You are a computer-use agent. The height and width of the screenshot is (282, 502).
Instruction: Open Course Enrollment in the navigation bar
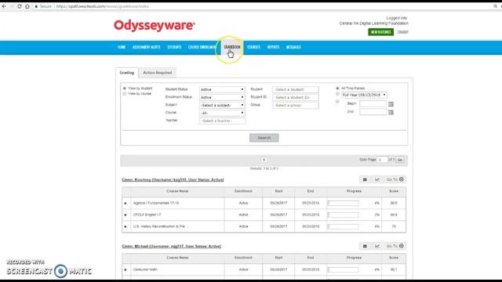[202, 47]
